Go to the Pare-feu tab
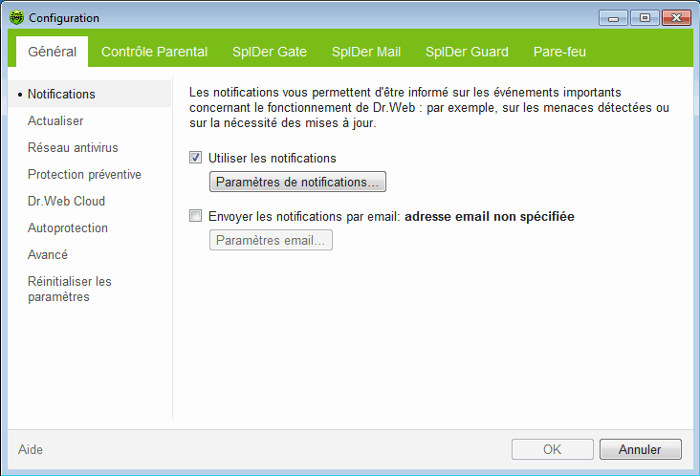 click(560, 52)
